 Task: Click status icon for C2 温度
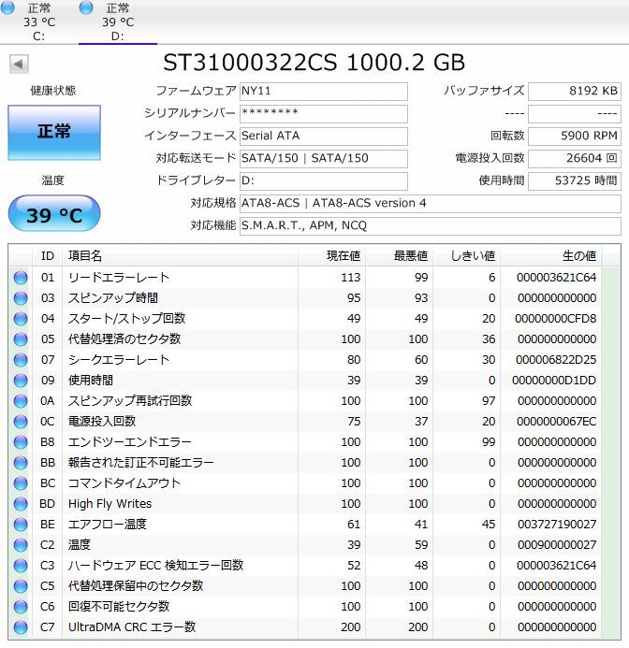pyautogui.click(x=21, y=545)
